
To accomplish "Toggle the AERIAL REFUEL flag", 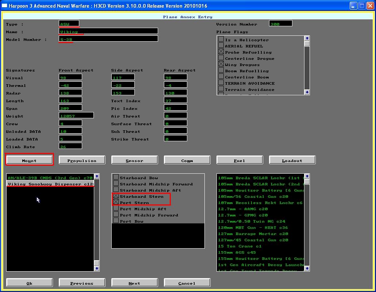I will pyautogui.click(x=221, y=45).
